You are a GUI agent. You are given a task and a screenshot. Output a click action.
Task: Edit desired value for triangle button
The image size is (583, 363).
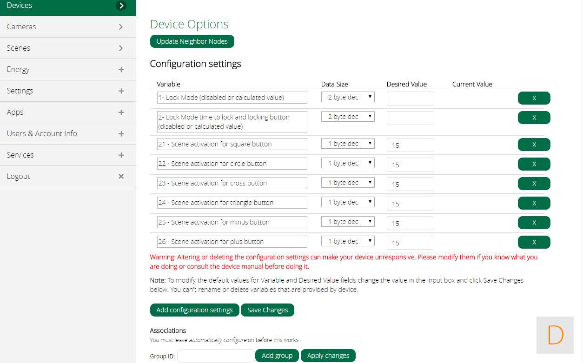[x=410, y=204]
